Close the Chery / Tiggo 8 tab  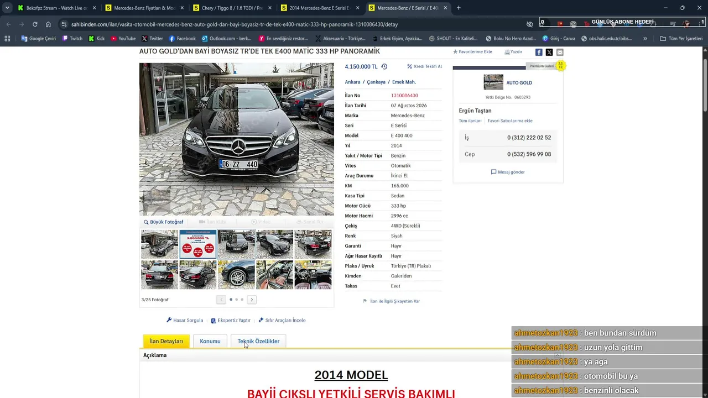tap(269, 8)
